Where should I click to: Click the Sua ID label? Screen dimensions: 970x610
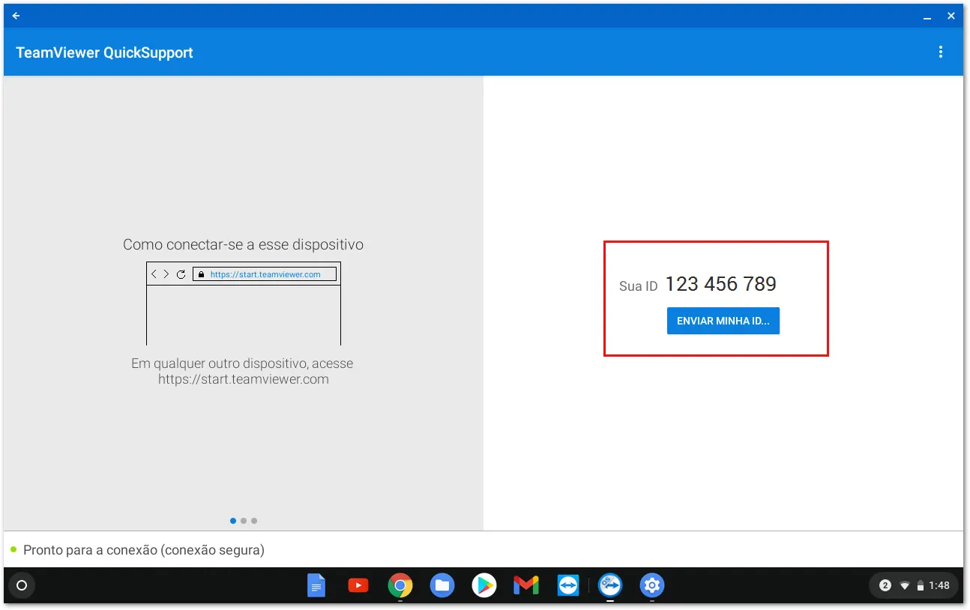point(638,286)
